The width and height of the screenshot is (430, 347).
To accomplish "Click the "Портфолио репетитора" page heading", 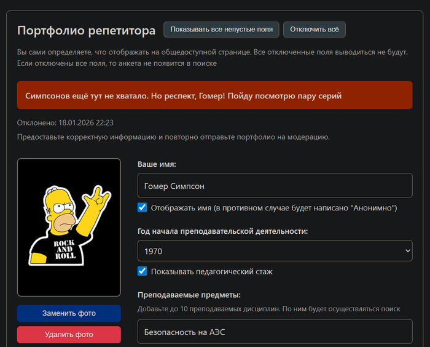I will point(86,31).
